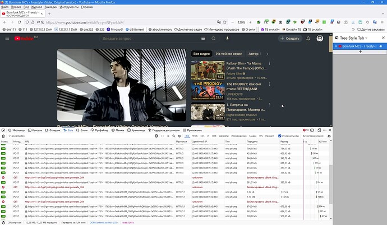Bookmark this page with star icon
Image resolution: width=387 pixels, height=225 pixels.
(225, 22)
